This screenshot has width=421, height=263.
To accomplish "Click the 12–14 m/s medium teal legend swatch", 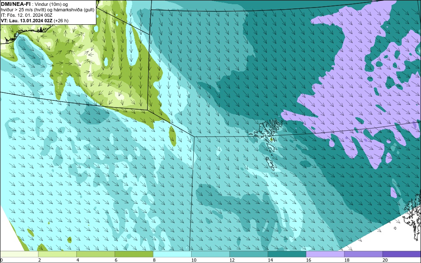I will coord(249,254).
